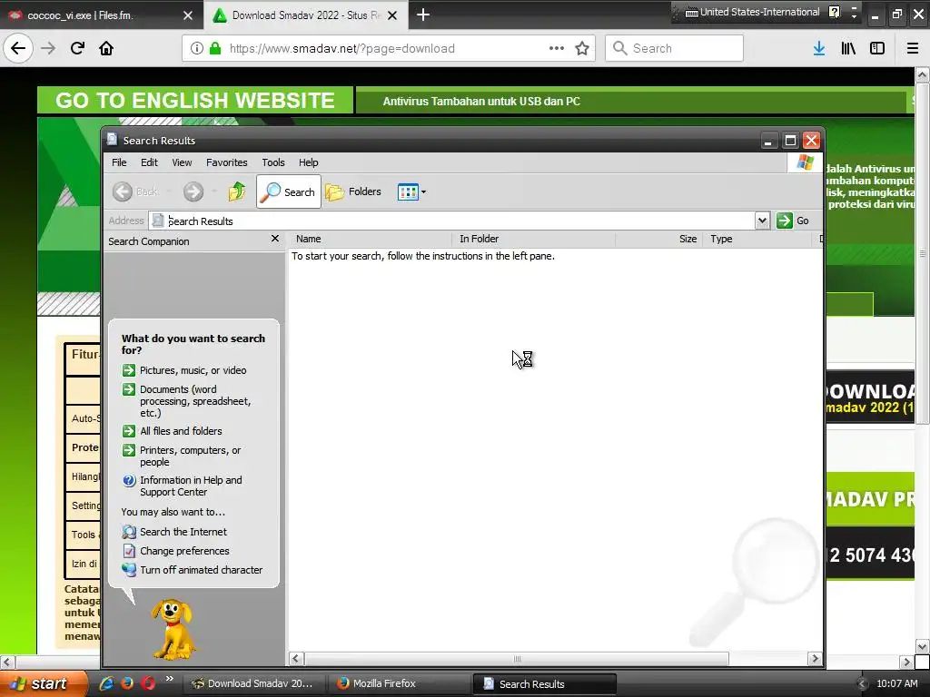Reload the Smadav page in Firefox
Image resolution: width=930 pixels, height=697 pixels.
pyautogui.click(x=77, y=48)
